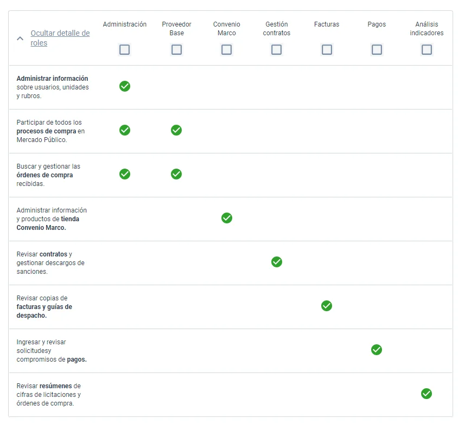Click Proveedor Base check in órdenes de compra row

tap(176, 174)
